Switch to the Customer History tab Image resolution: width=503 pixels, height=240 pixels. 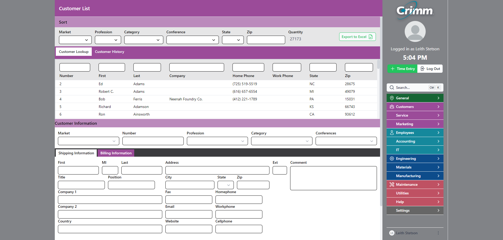coord(110,52)
